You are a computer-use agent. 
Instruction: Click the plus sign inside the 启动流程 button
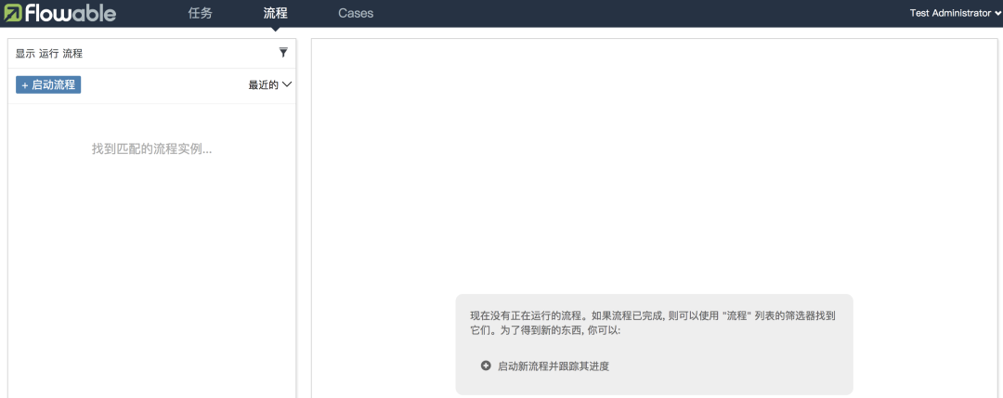point(25,85)
